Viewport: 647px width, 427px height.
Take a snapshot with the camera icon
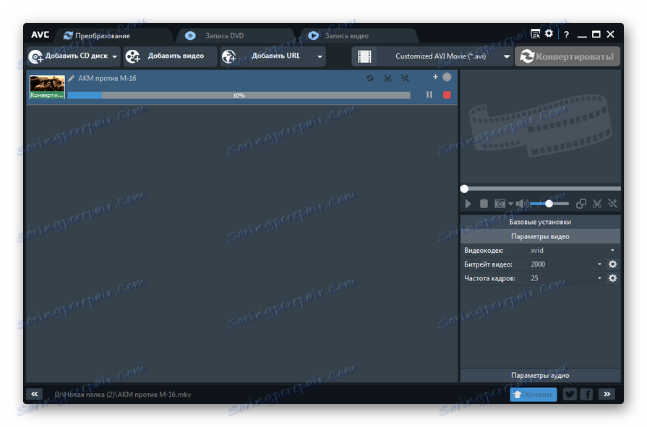pyautogui.click(x=500, y=204)
